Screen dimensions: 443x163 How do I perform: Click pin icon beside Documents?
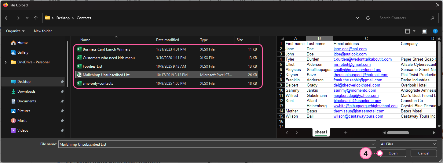tap(62, 101)
